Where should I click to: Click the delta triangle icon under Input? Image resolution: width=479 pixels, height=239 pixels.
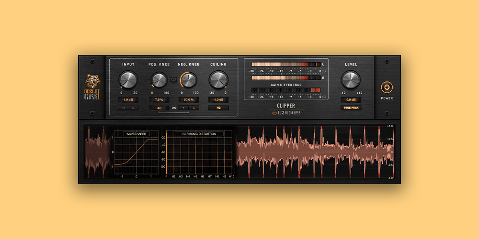pos(133,108)
